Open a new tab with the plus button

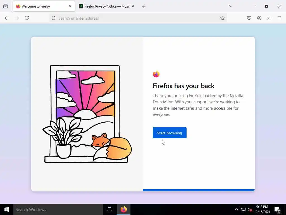144,6
